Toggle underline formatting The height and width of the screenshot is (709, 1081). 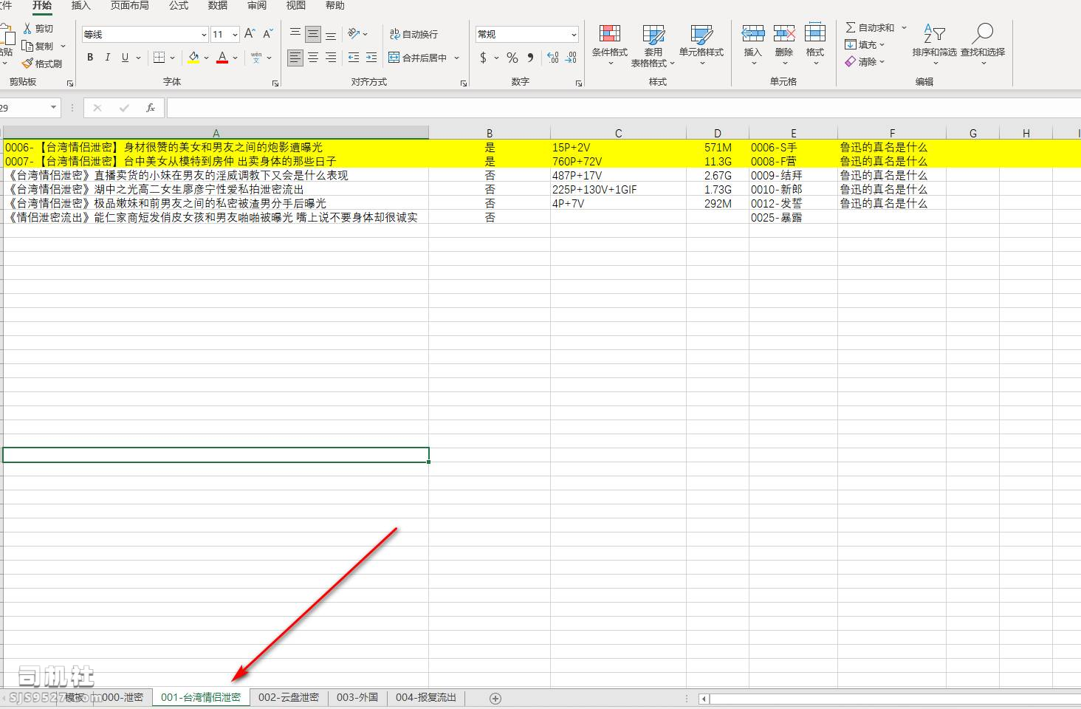[125, 58]
